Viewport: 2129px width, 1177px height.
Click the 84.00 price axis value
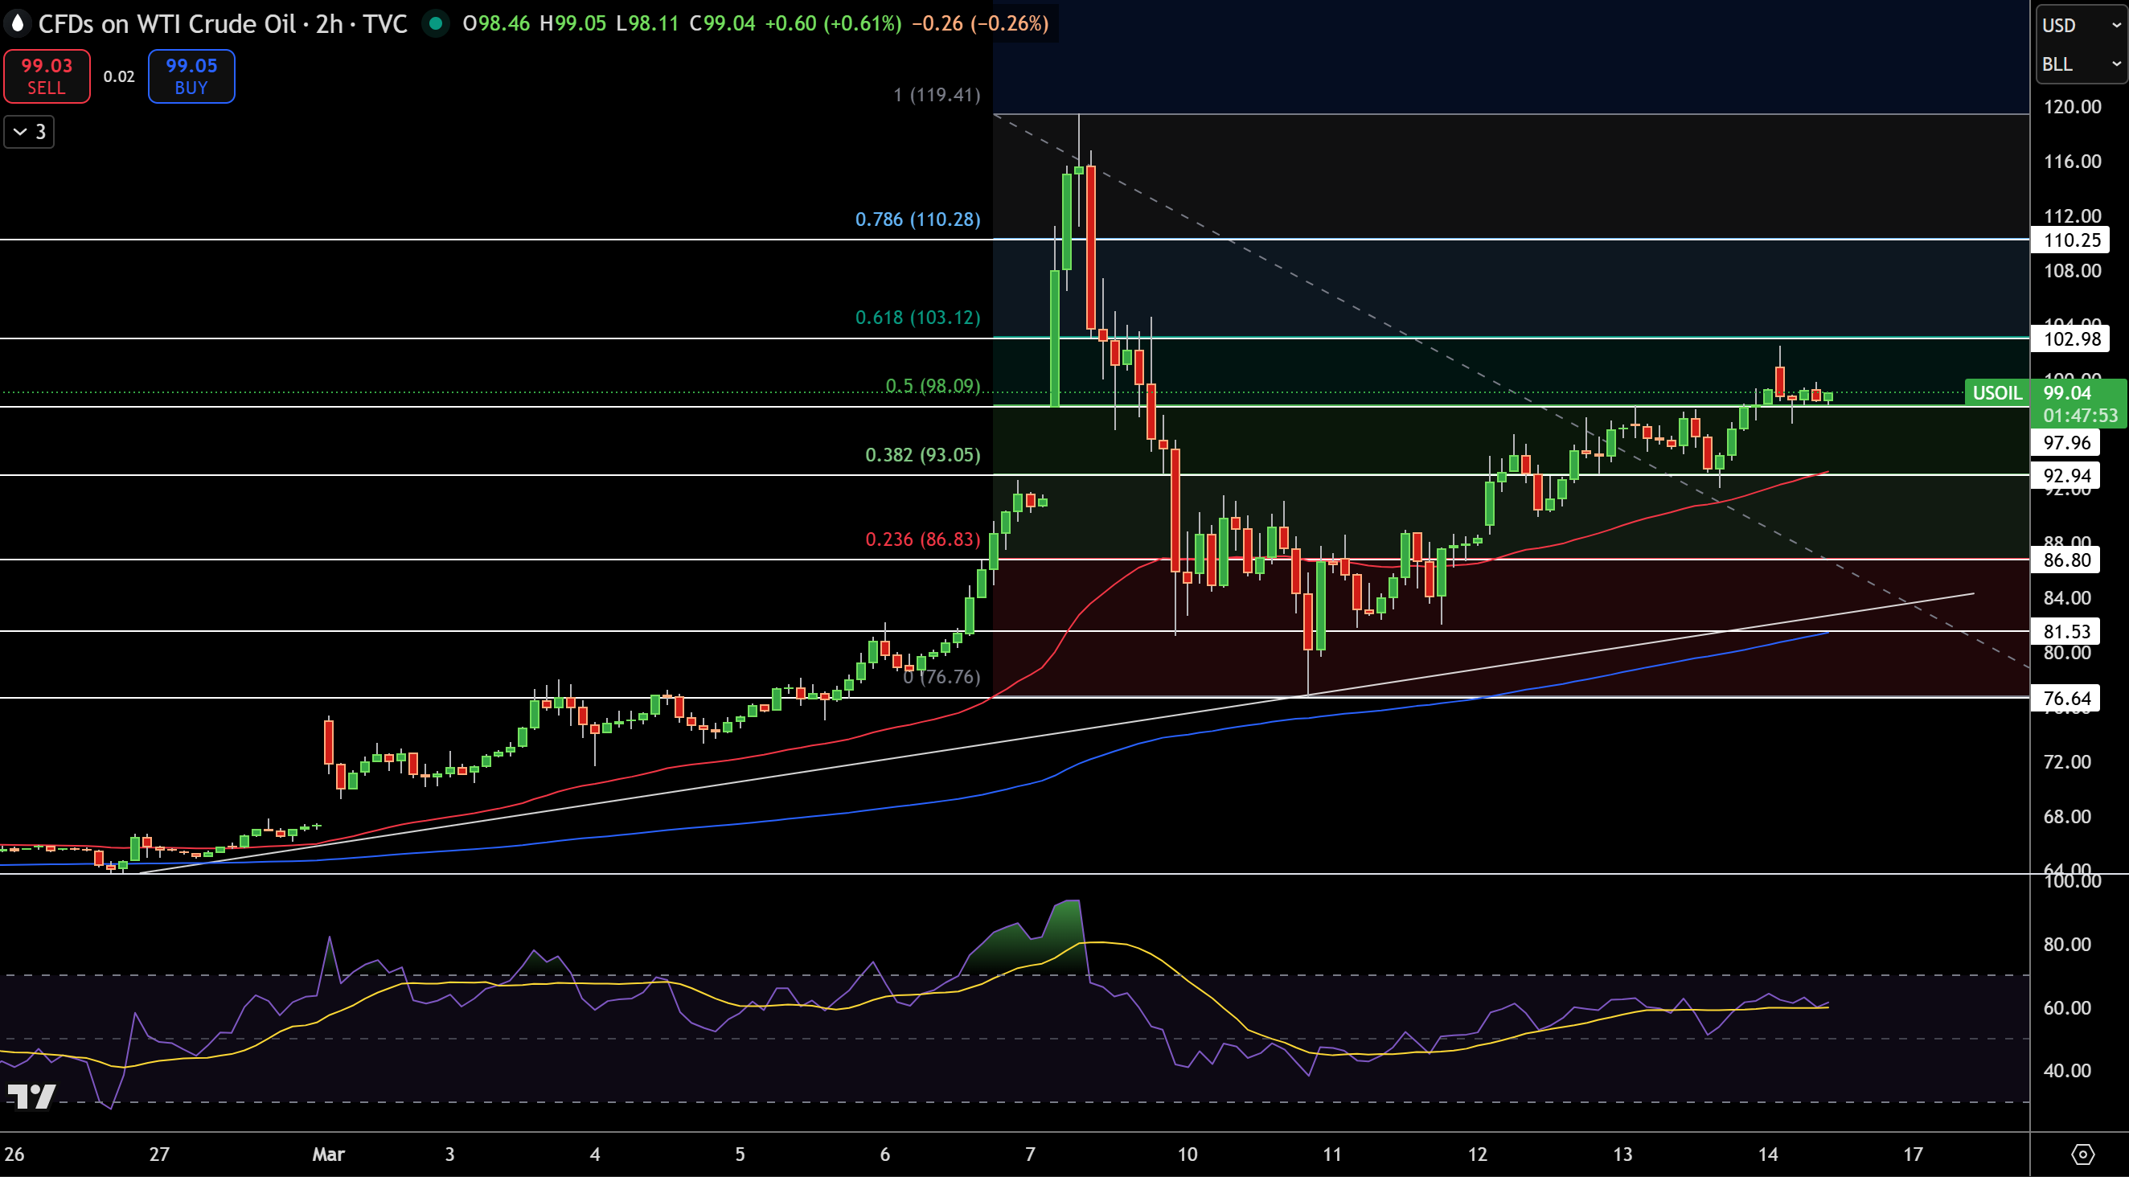coord(2067,597)
